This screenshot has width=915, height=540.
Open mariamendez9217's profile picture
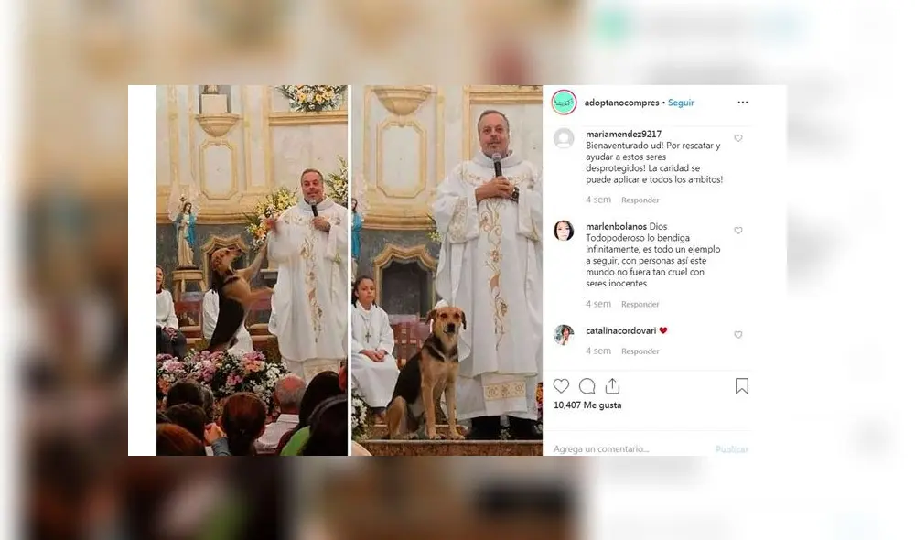(564, 138)
